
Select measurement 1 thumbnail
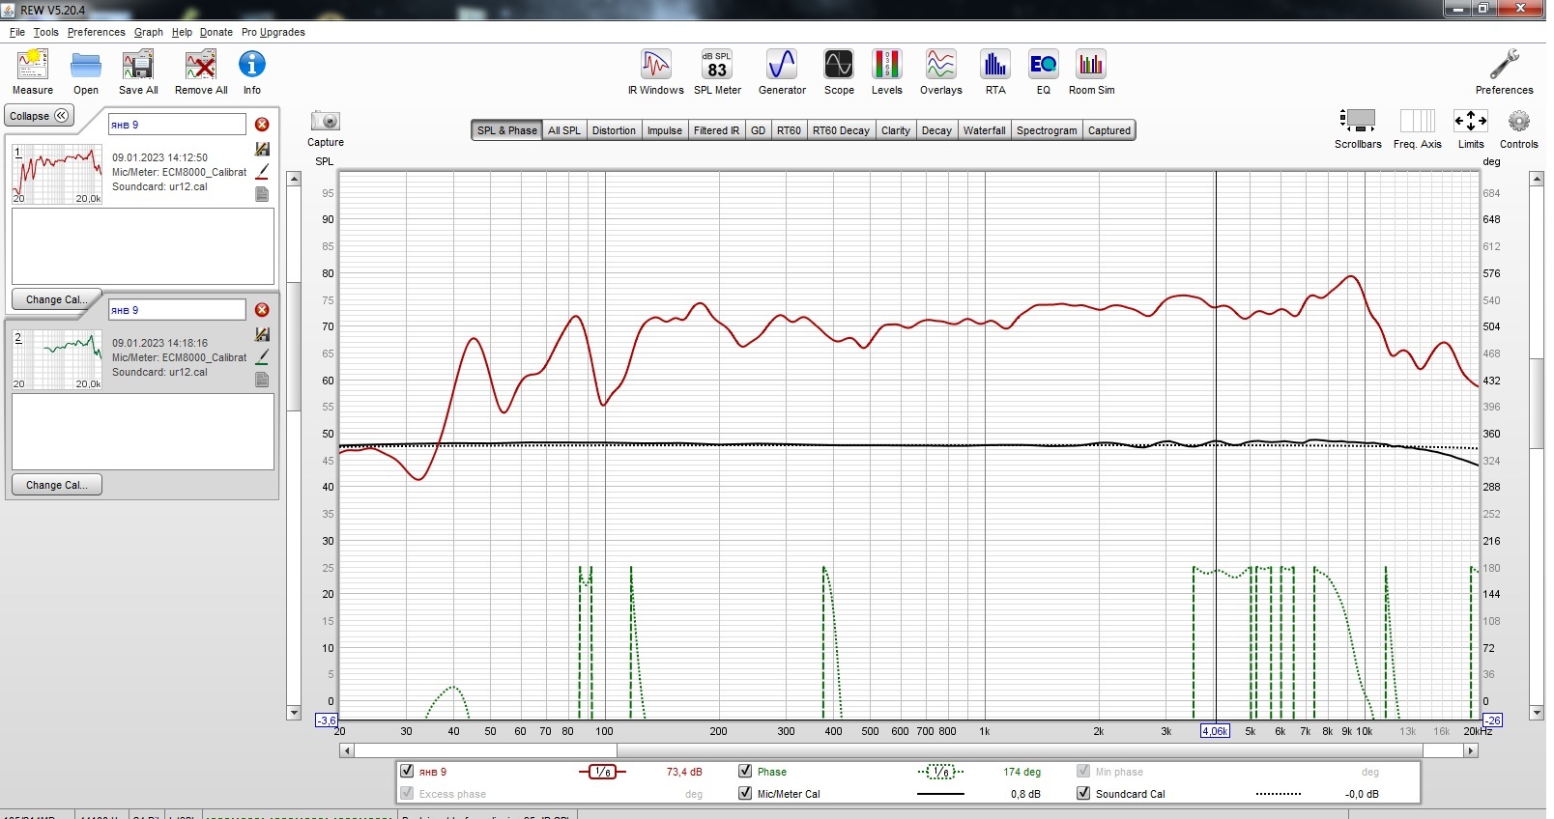[57, 174]
